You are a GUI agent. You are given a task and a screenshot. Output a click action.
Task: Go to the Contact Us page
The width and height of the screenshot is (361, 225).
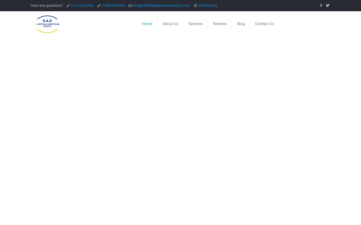tap(264, 24)
